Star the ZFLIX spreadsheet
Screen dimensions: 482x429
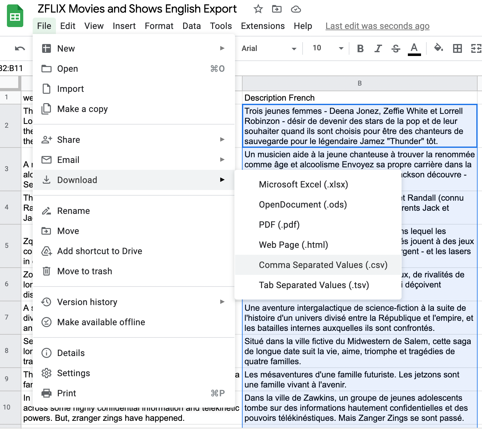click(x=258, y=9)
